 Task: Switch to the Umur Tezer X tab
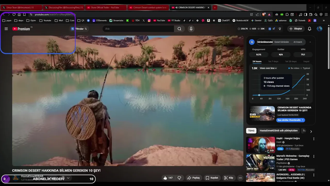click(x=21, y=7)
